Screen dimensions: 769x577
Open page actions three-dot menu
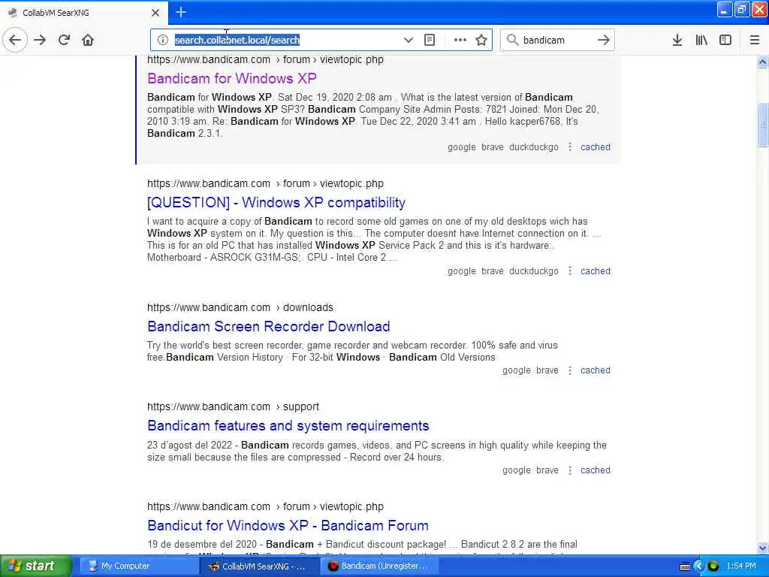tap(460, 40)
